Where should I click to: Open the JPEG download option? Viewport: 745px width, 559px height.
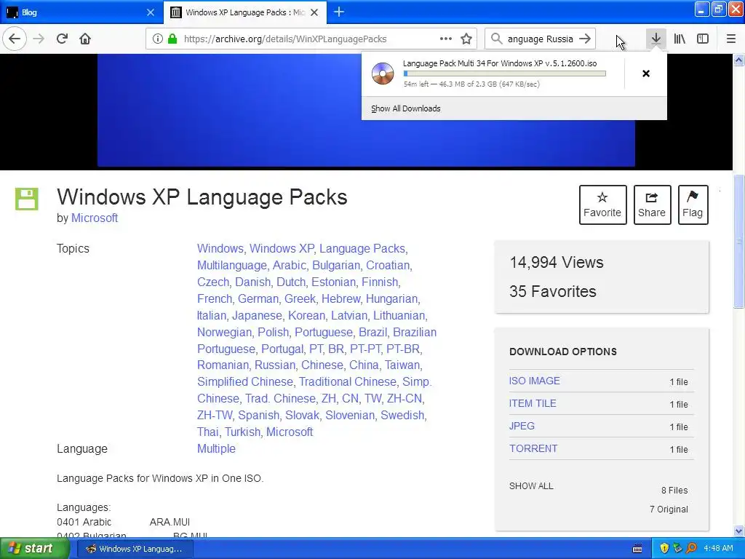point(522,426)
